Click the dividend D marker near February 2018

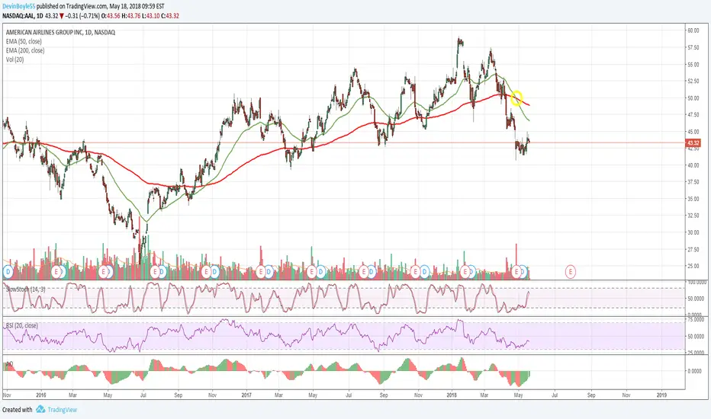click(471, 272)
